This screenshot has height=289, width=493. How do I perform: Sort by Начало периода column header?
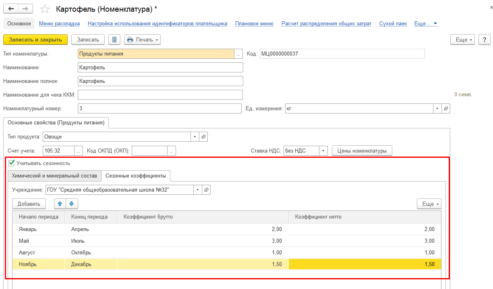[x=39, y=217]
